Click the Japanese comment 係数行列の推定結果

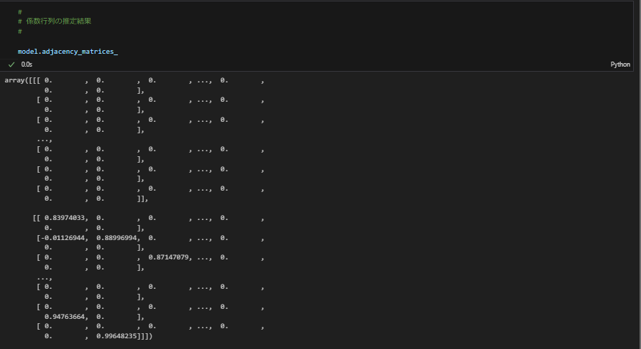tap(58, 21)
